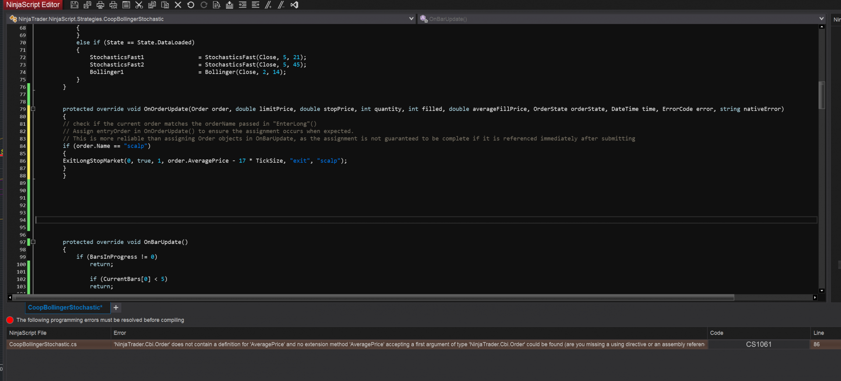The width and height of the screenshot is (841, 381).
Task: Collapse the OnOrderUpdate method at line 79
Action: tap(33, 109)
